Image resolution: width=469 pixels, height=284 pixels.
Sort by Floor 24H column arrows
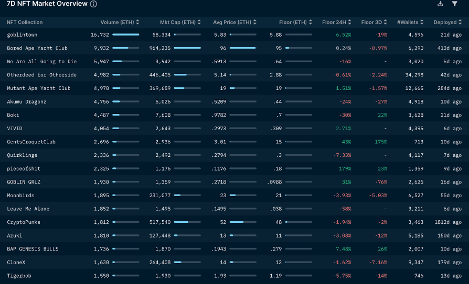point(350,22)
